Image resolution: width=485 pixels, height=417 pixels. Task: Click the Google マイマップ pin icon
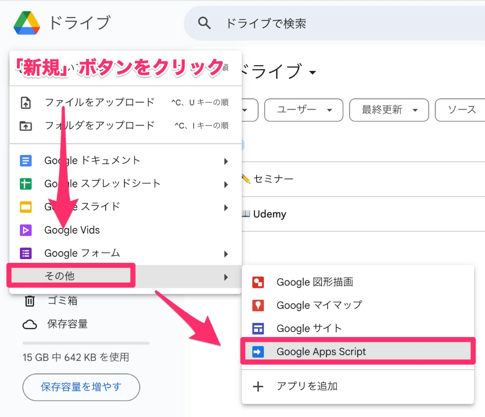pos(258,305)
